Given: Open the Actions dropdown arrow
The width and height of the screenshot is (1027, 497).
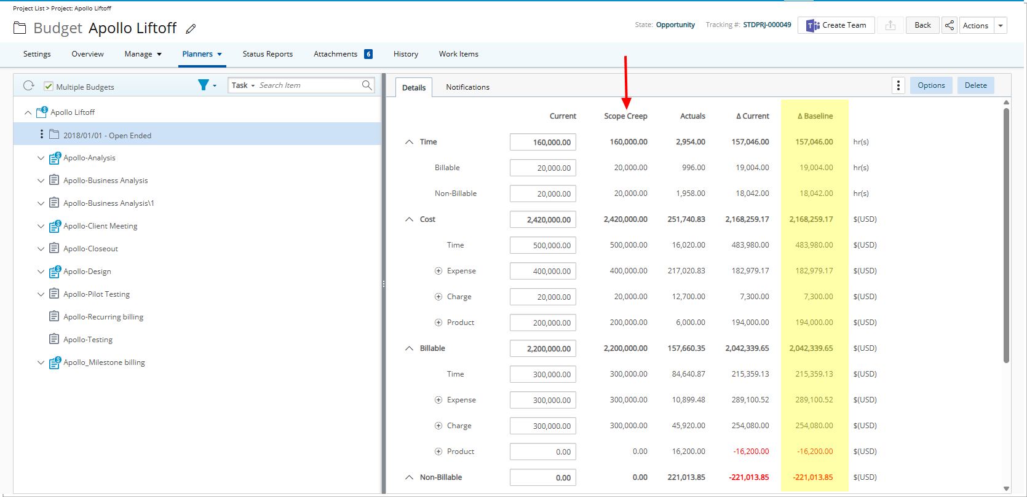Looking at the screenshot, I should pos(1001,25).
